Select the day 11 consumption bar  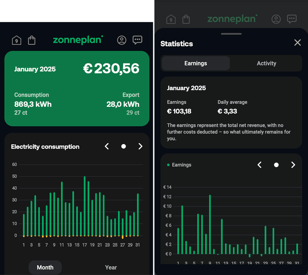pyautogui.click(x=62, y=209)
